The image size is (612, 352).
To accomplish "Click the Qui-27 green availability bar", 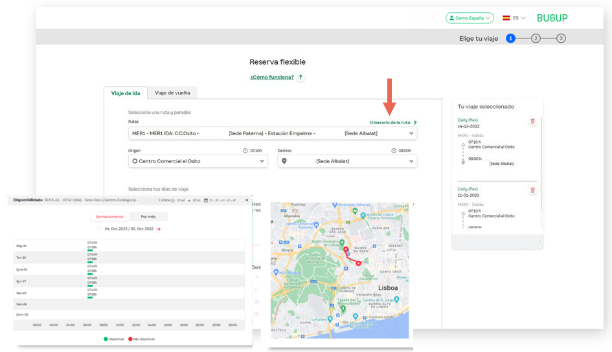I will click(x=90, y=286).
